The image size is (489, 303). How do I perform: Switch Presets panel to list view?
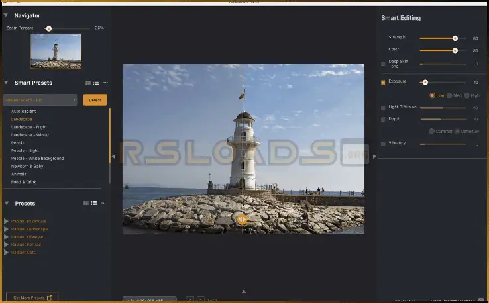[94, 203]
